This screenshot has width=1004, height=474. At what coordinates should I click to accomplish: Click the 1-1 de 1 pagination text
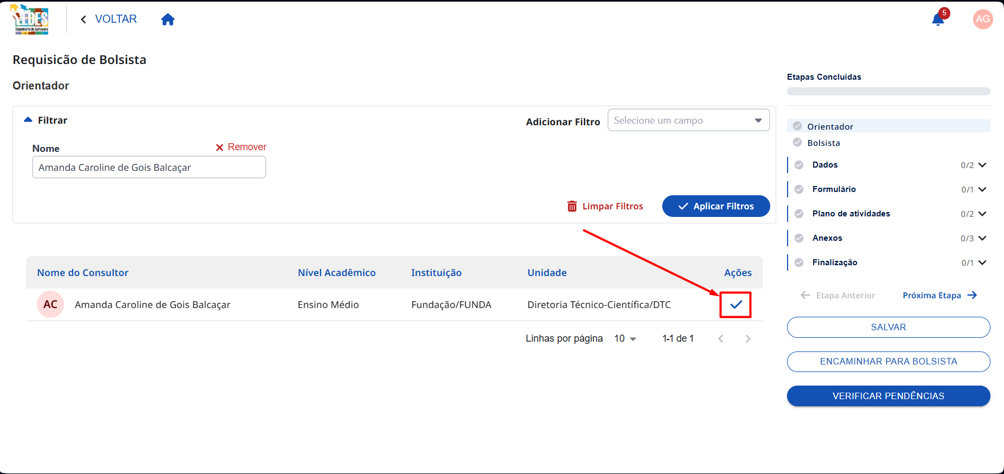pyautogui.click(x=678, y=338)
